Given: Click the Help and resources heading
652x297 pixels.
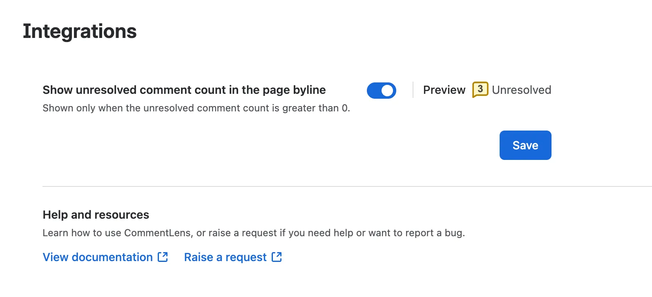Looking at the screenshot, I should point(96,215).
